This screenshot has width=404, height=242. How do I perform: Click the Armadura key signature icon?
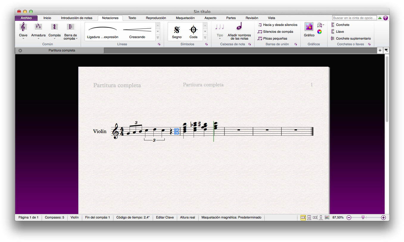(x=38, y=27)
